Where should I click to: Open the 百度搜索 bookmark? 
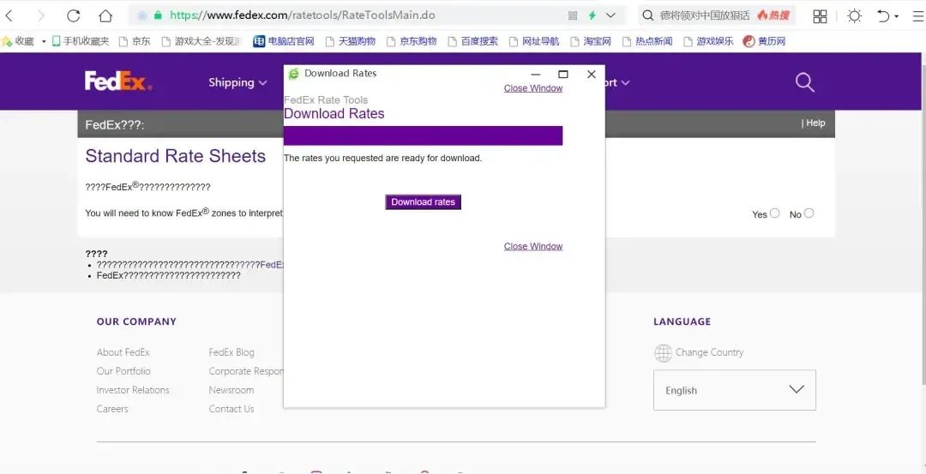tap(472, 41)
